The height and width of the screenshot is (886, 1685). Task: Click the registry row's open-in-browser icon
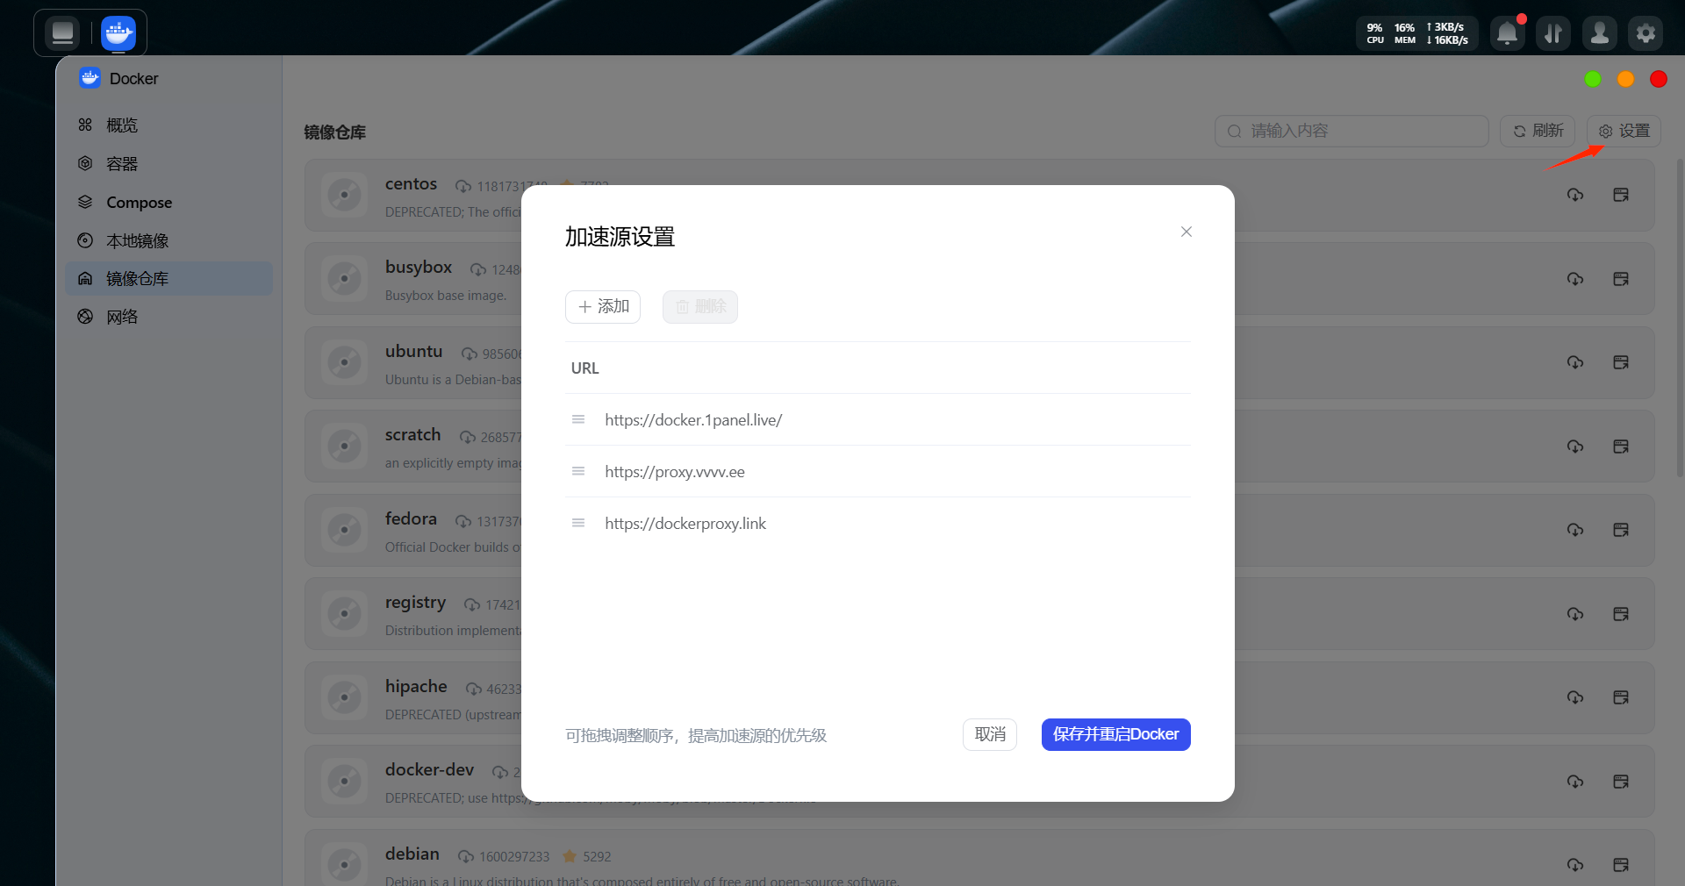pos(1621,614)
